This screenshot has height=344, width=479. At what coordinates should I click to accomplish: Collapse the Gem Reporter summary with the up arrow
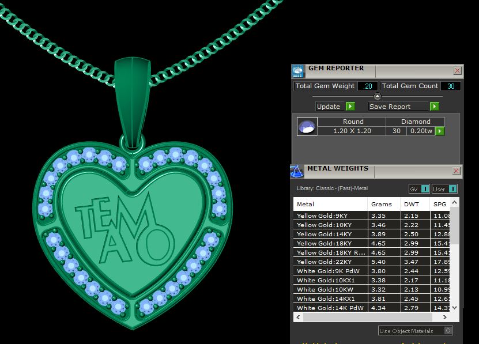coord(378,96)
